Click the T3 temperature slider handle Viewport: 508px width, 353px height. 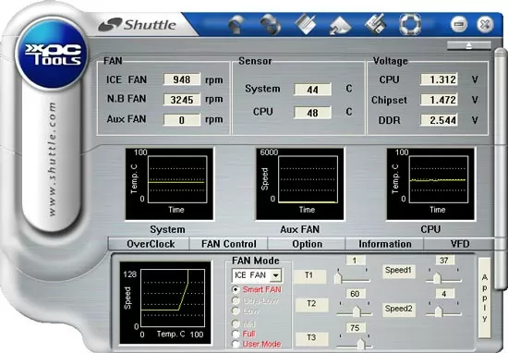[361, 345]
